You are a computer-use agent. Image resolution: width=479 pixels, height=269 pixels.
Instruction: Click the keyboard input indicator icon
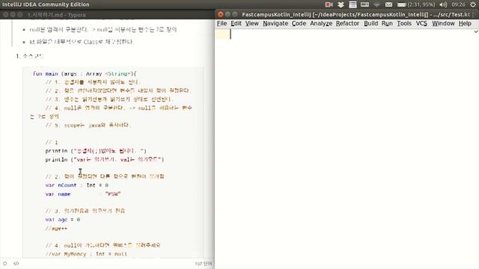(364, 4)
